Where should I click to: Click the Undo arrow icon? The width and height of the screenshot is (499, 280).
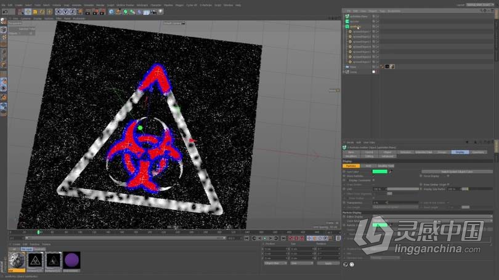5,12
